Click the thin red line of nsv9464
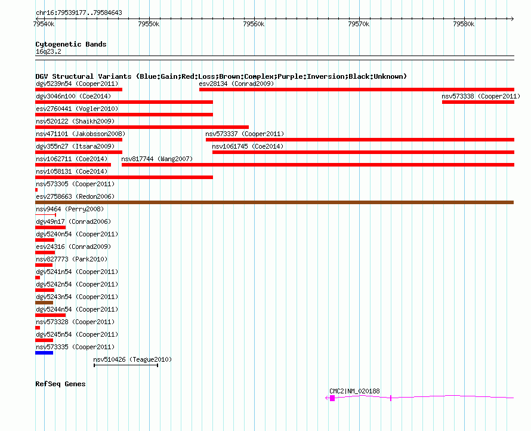Viewport: 531px width, 431px height. 46,215
